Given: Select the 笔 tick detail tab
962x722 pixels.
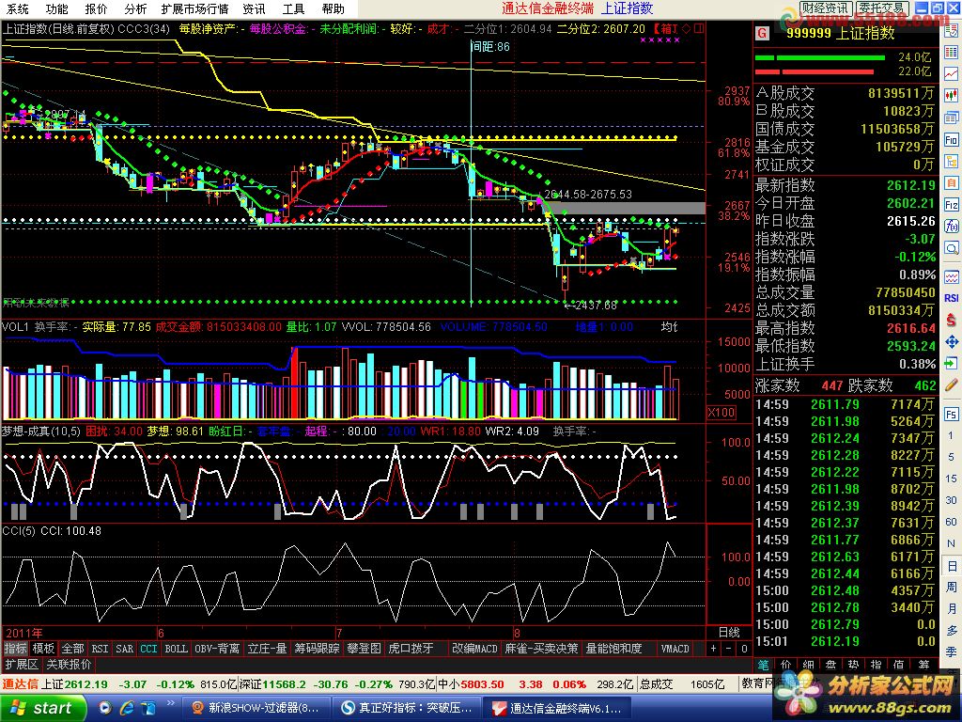Looking at the screenshot, I should (763, 665).
